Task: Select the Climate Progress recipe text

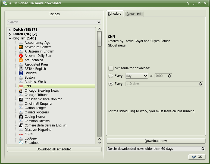Action: coord(37,112)
